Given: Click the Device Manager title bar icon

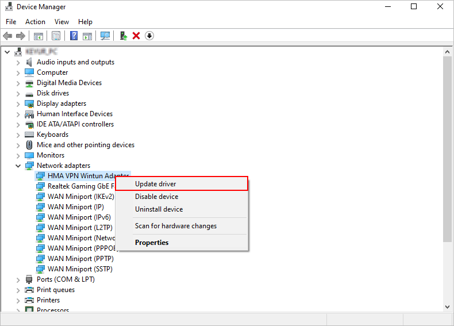Looking at the screenshot, I should point(9,7).
